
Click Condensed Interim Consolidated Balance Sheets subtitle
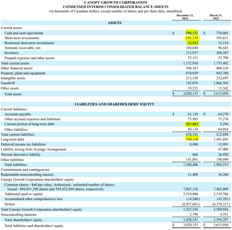(116, 7)
